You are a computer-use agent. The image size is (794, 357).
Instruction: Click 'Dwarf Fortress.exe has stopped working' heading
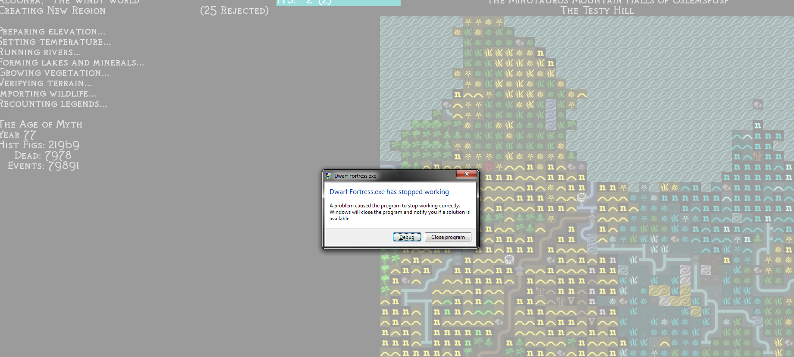point(389,192)
